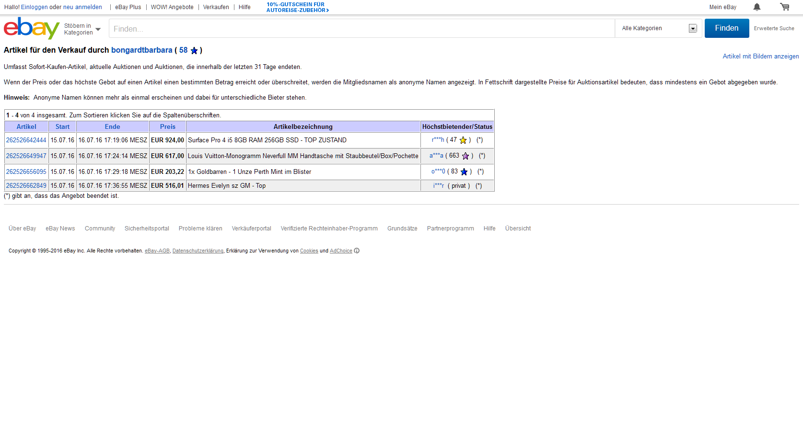The image size is (803, 435).
Task: Click the eBay logo
Action: pyautogui.click(x=32, y=28)
